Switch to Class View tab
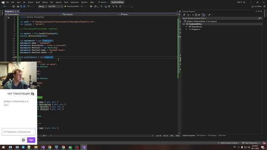 tap(222, 135)
